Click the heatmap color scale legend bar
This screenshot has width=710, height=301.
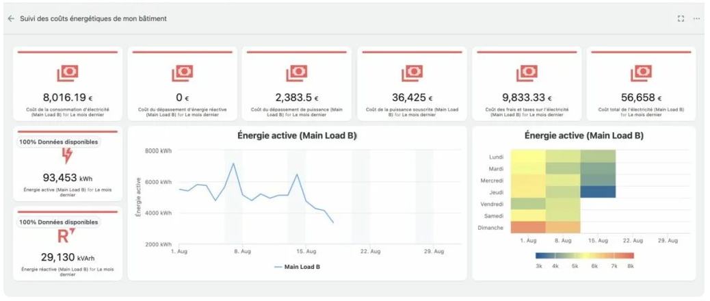point(585,255)
